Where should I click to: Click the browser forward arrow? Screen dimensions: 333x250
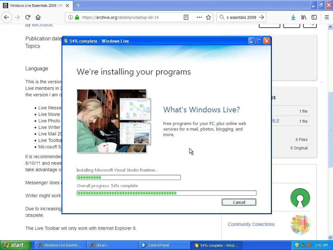17,17
